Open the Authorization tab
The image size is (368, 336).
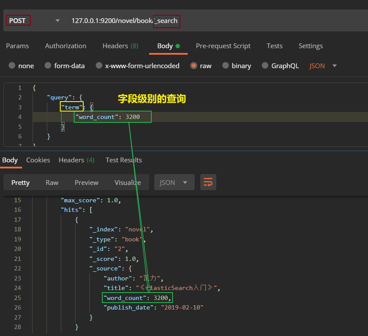click(x=66, y=46)
